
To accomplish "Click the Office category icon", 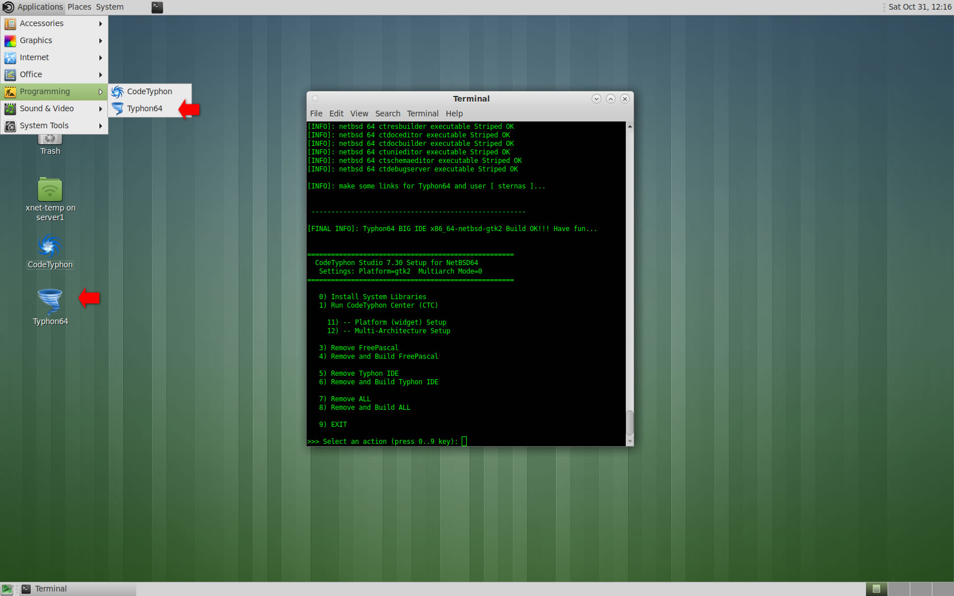I will tap(10, 74).
